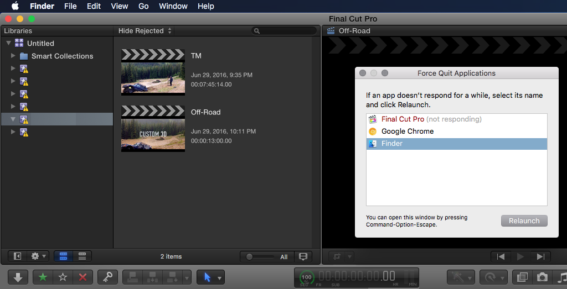Click the date Jun 29, 2016, 9:35 PM
The height and width of the screenshot is (289, 567).
point(221,75)
